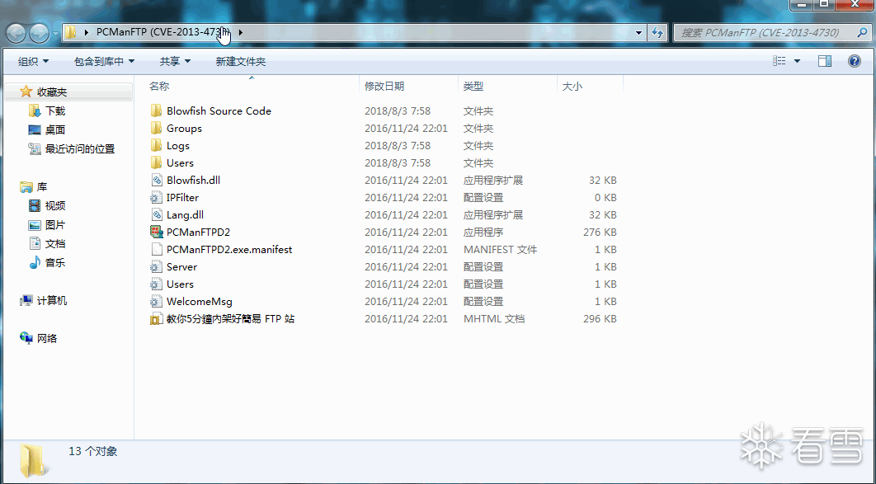The image size is (876, 484).
Task: Expand the chevron before the PCManFTP breadcrumb
Action: 86,32
